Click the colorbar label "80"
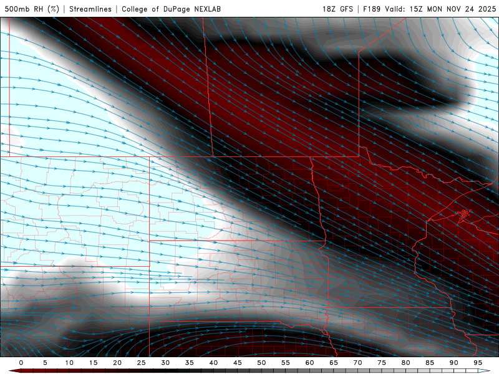The height and width of the screenshot is (374, 499). [406, 363]
